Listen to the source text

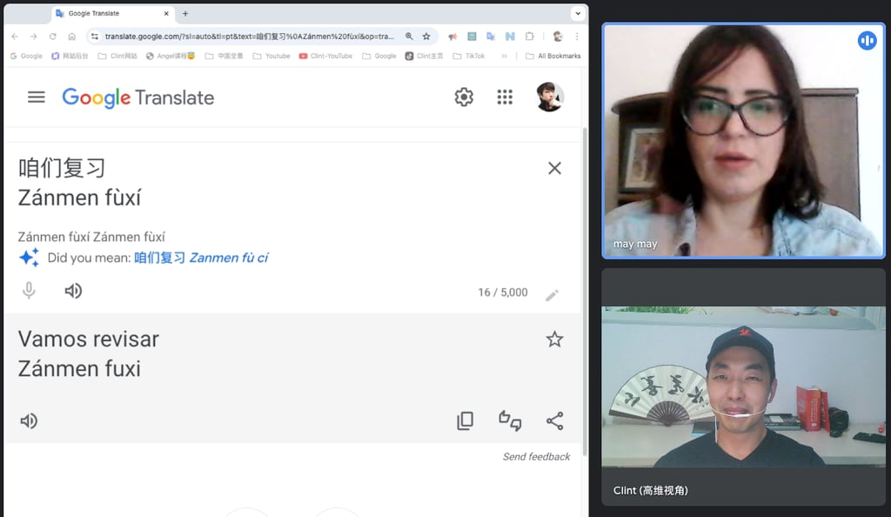point(73,291)
